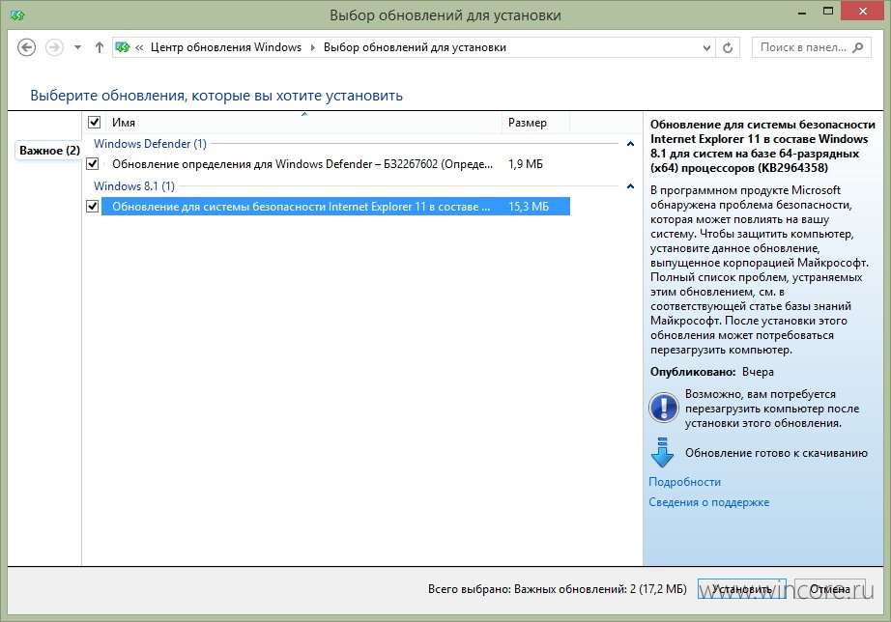Image resolution: width=891 pixels, height=622 pixels.
Task: Open recent locations dropdown arrow
Action: (78, 47)
